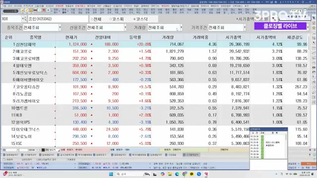Select the 리노공업 stock name
Screen dimensions: 317x178
pyautogui.click(x=24, y=94)
